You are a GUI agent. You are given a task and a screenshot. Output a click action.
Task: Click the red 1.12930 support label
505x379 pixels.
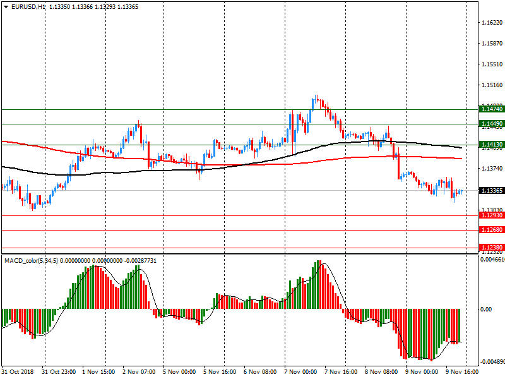coord(490,215)
